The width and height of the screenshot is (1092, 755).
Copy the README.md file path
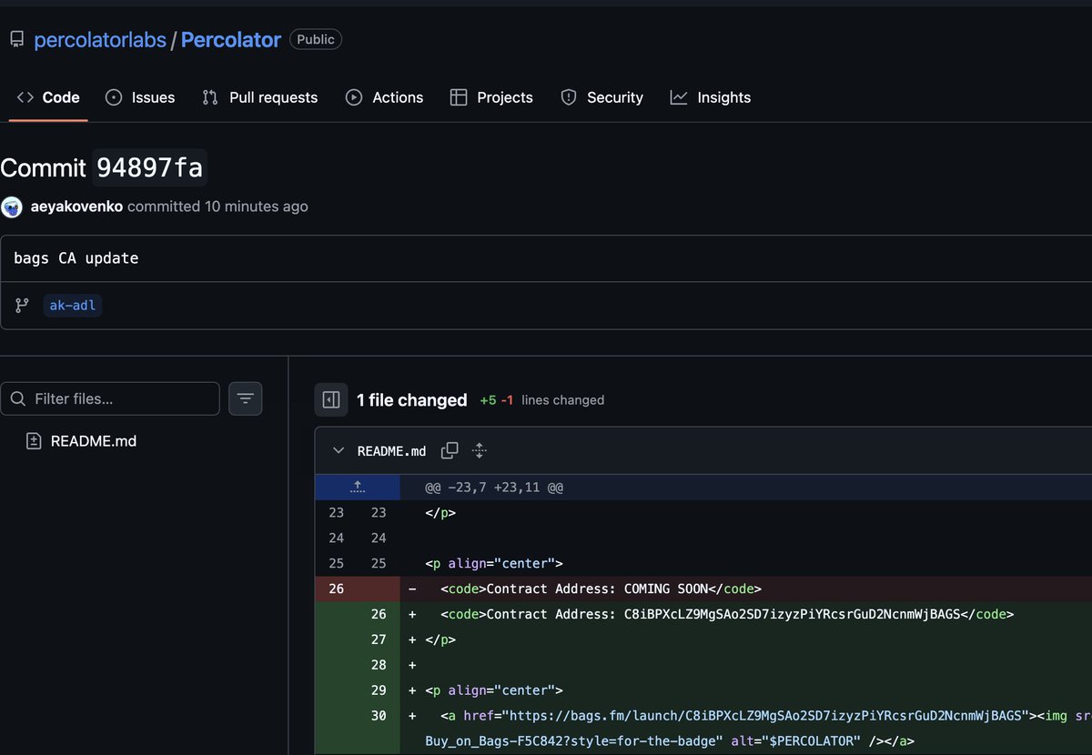pos(450,450)
